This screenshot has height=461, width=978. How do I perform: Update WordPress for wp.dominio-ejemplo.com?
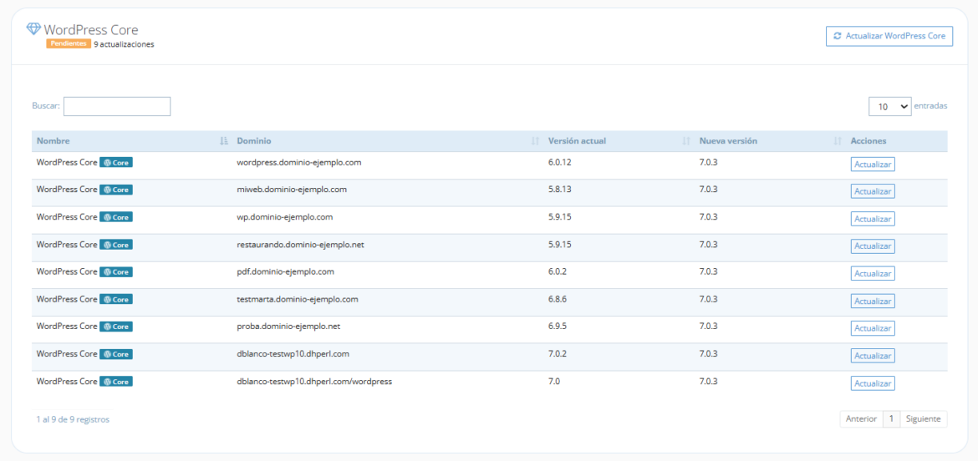[873, 219]
